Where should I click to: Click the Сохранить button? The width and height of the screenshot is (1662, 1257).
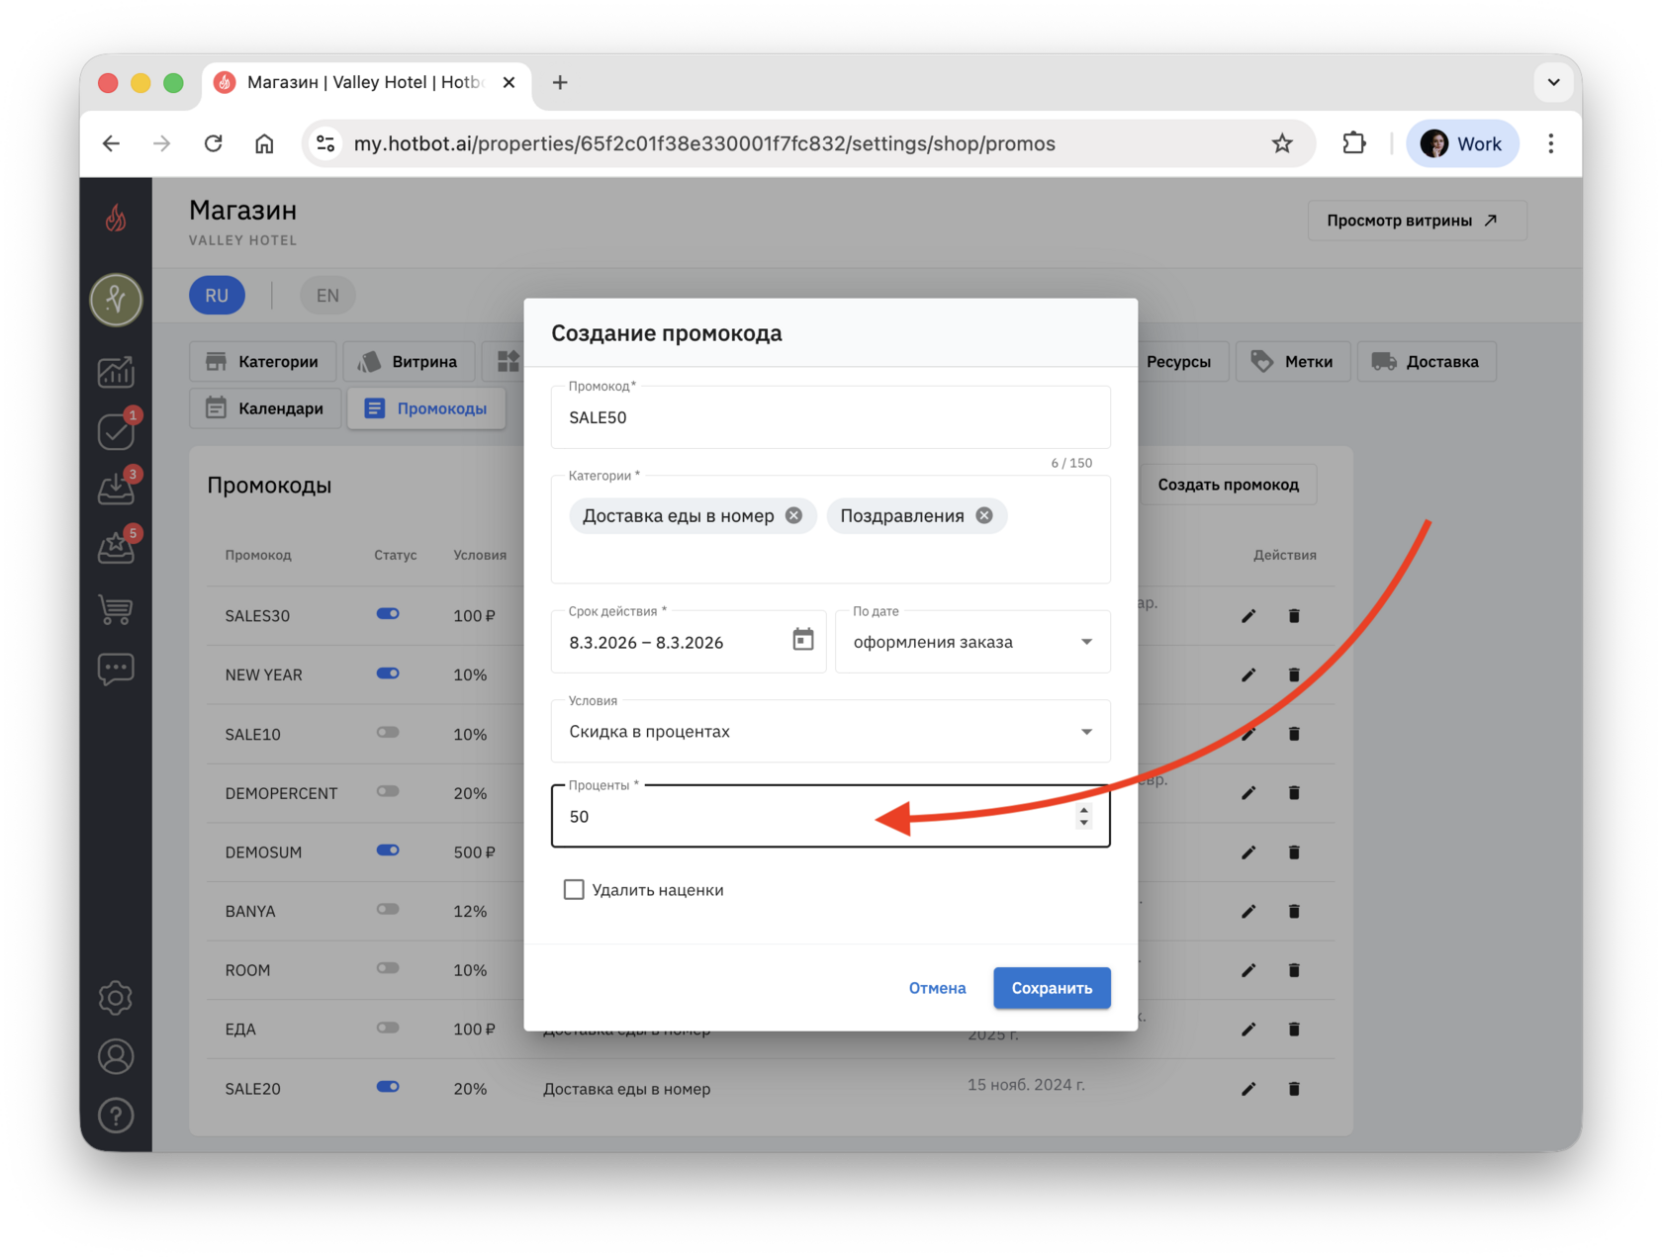(1052, 988)
